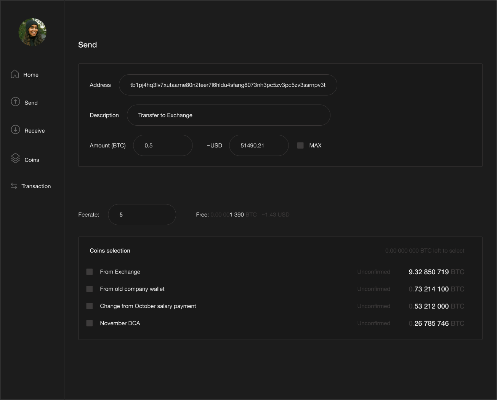
Task: Enable the MAX amount checkbox
Action: (300, 146)
